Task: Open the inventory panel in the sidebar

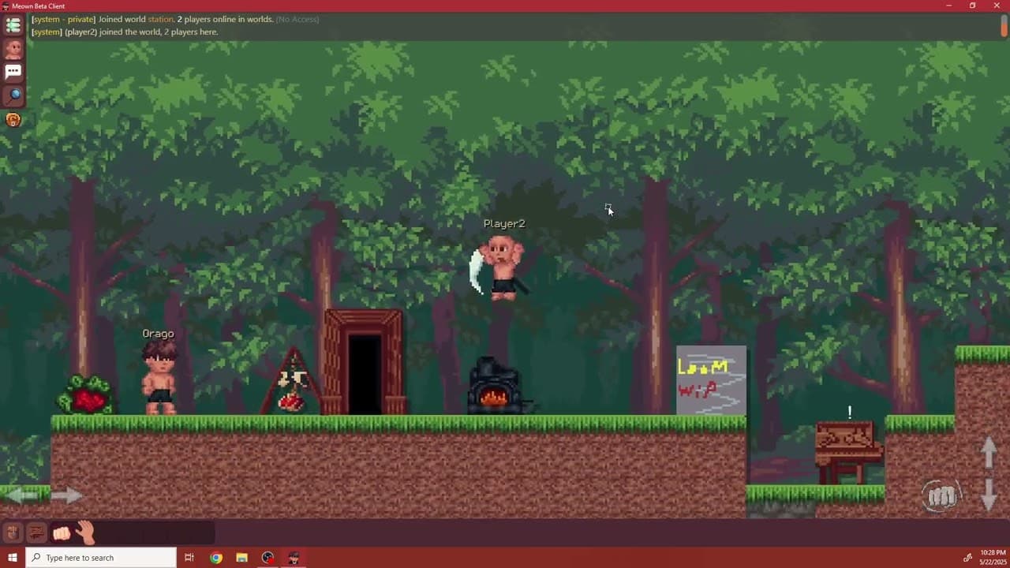Action: [x=13, y=25]
